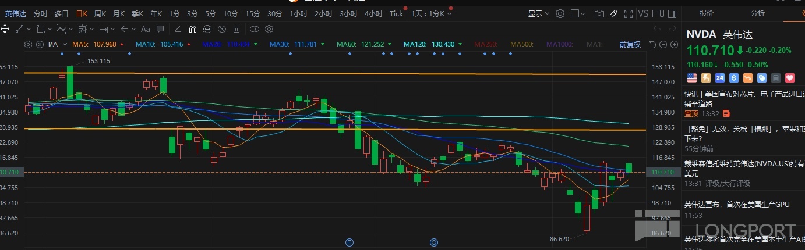The width and height of the screenshot is (805, 250).
Task: Select the rectangle shape drawing tool
Action: (41, 29)
